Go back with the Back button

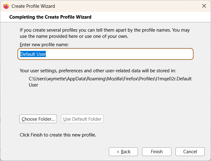[123, 152]
